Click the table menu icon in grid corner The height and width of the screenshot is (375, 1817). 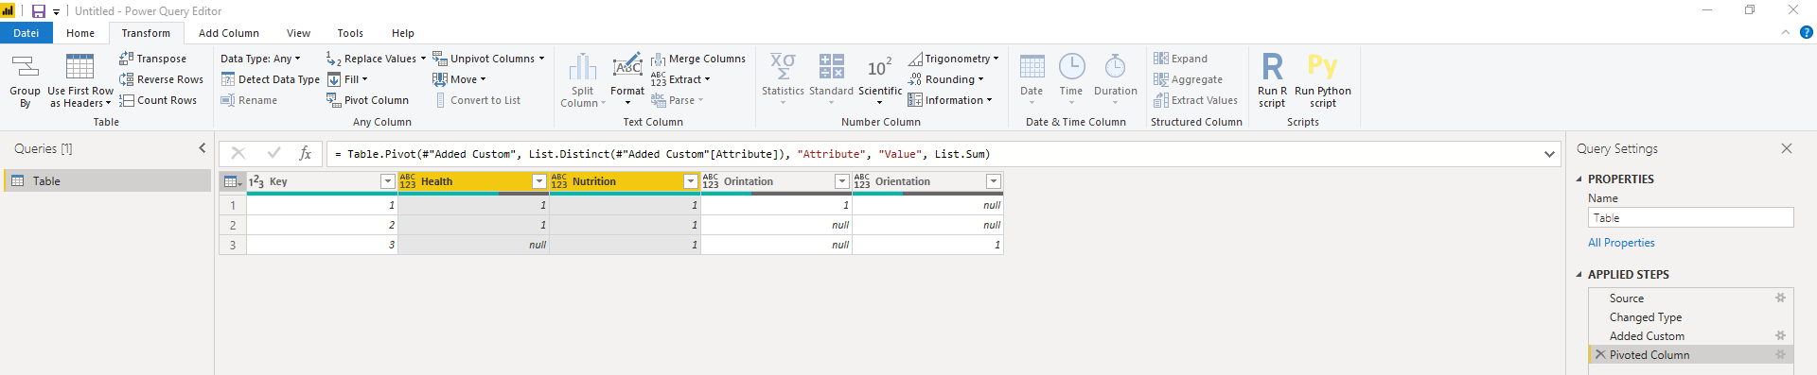pos(233,181)
